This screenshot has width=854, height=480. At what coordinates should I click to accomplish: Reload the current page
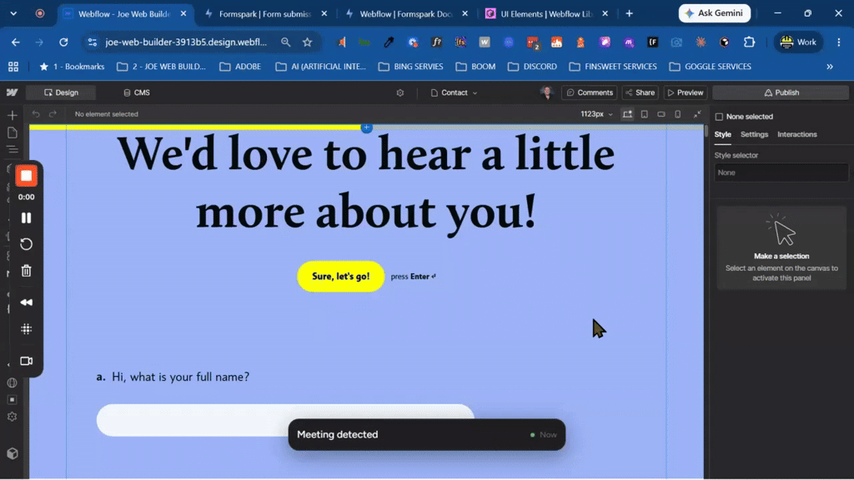click(x=63, y=42)
